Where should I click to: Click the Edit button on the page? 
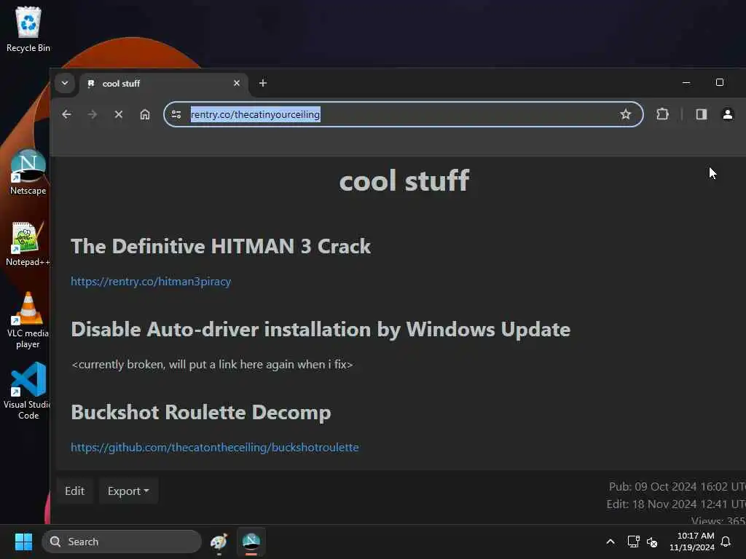(75, 491)
